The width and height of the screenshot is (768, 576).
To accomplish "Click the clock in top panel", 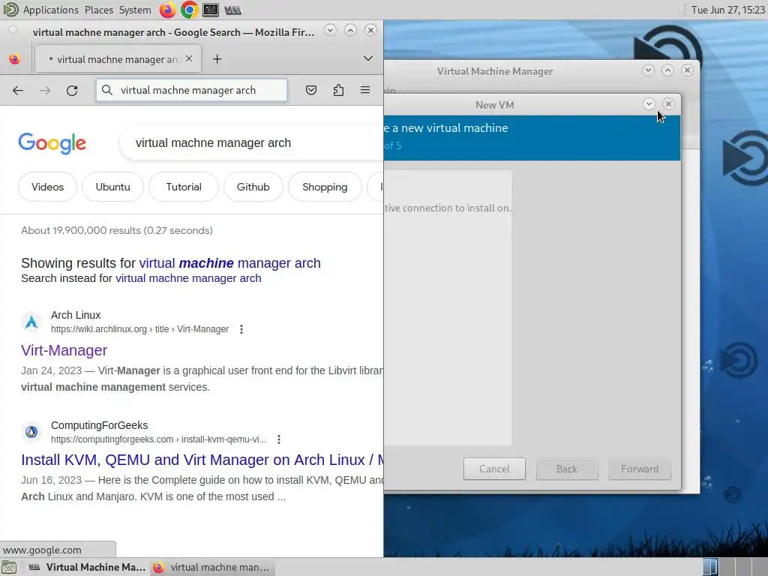I will (727, 10).
